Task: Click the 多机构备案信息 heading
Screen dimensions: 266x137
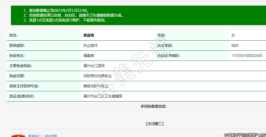Action: pyautogui.click(x=154, y=106)
